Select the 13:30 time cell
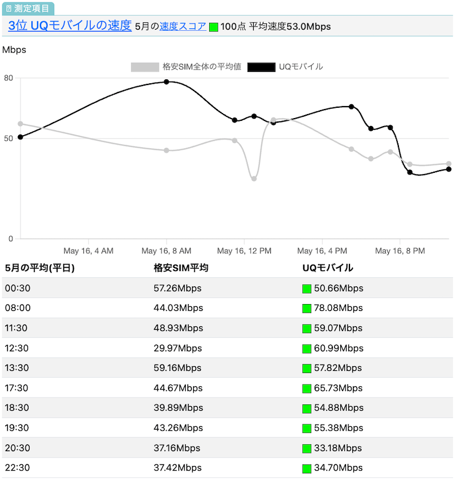 tap(17, 368)
